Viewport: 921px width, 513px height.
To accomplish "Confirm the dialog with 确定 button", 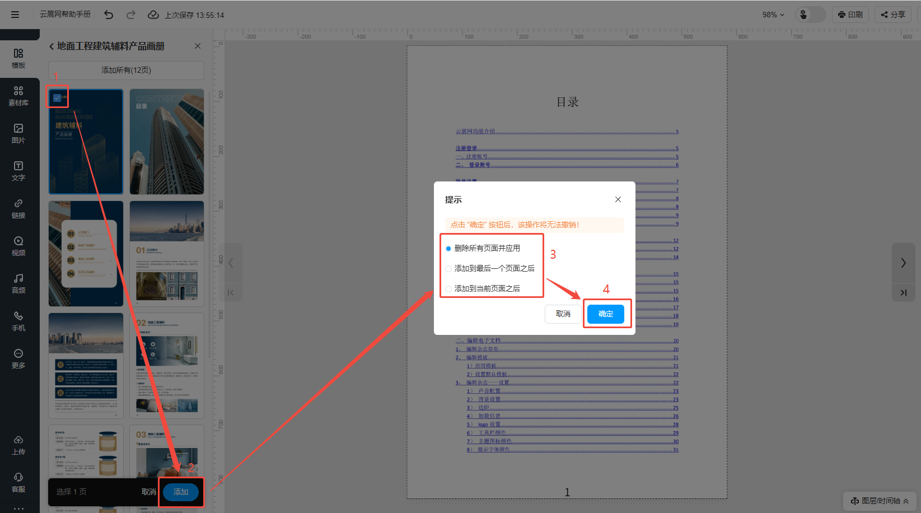I will (605, 314).
